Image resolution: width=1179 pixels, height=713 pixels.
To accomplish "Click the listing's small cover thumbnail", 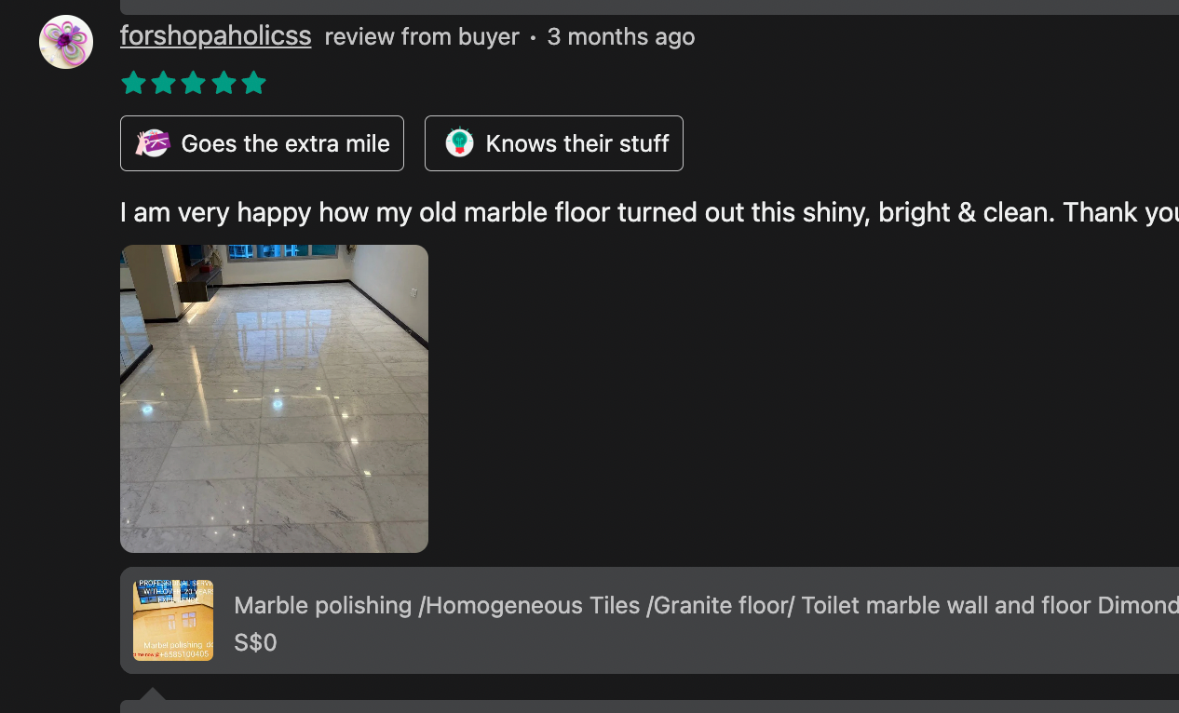I will (172, 620).
